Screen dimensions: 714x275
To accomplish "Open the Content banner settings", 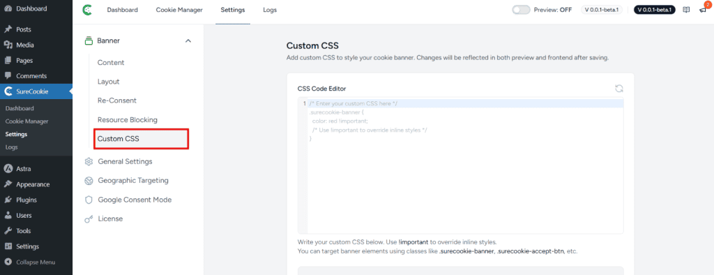I will [x=111, y=63].
